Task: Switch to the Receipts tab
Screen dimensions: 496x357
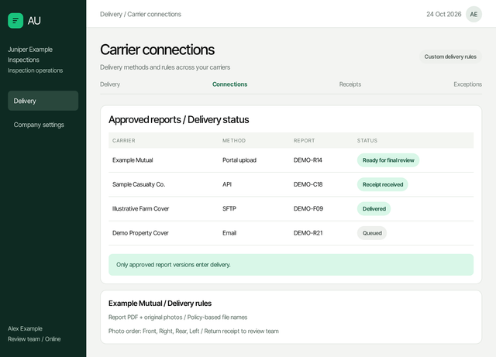Action: [350, 84]
